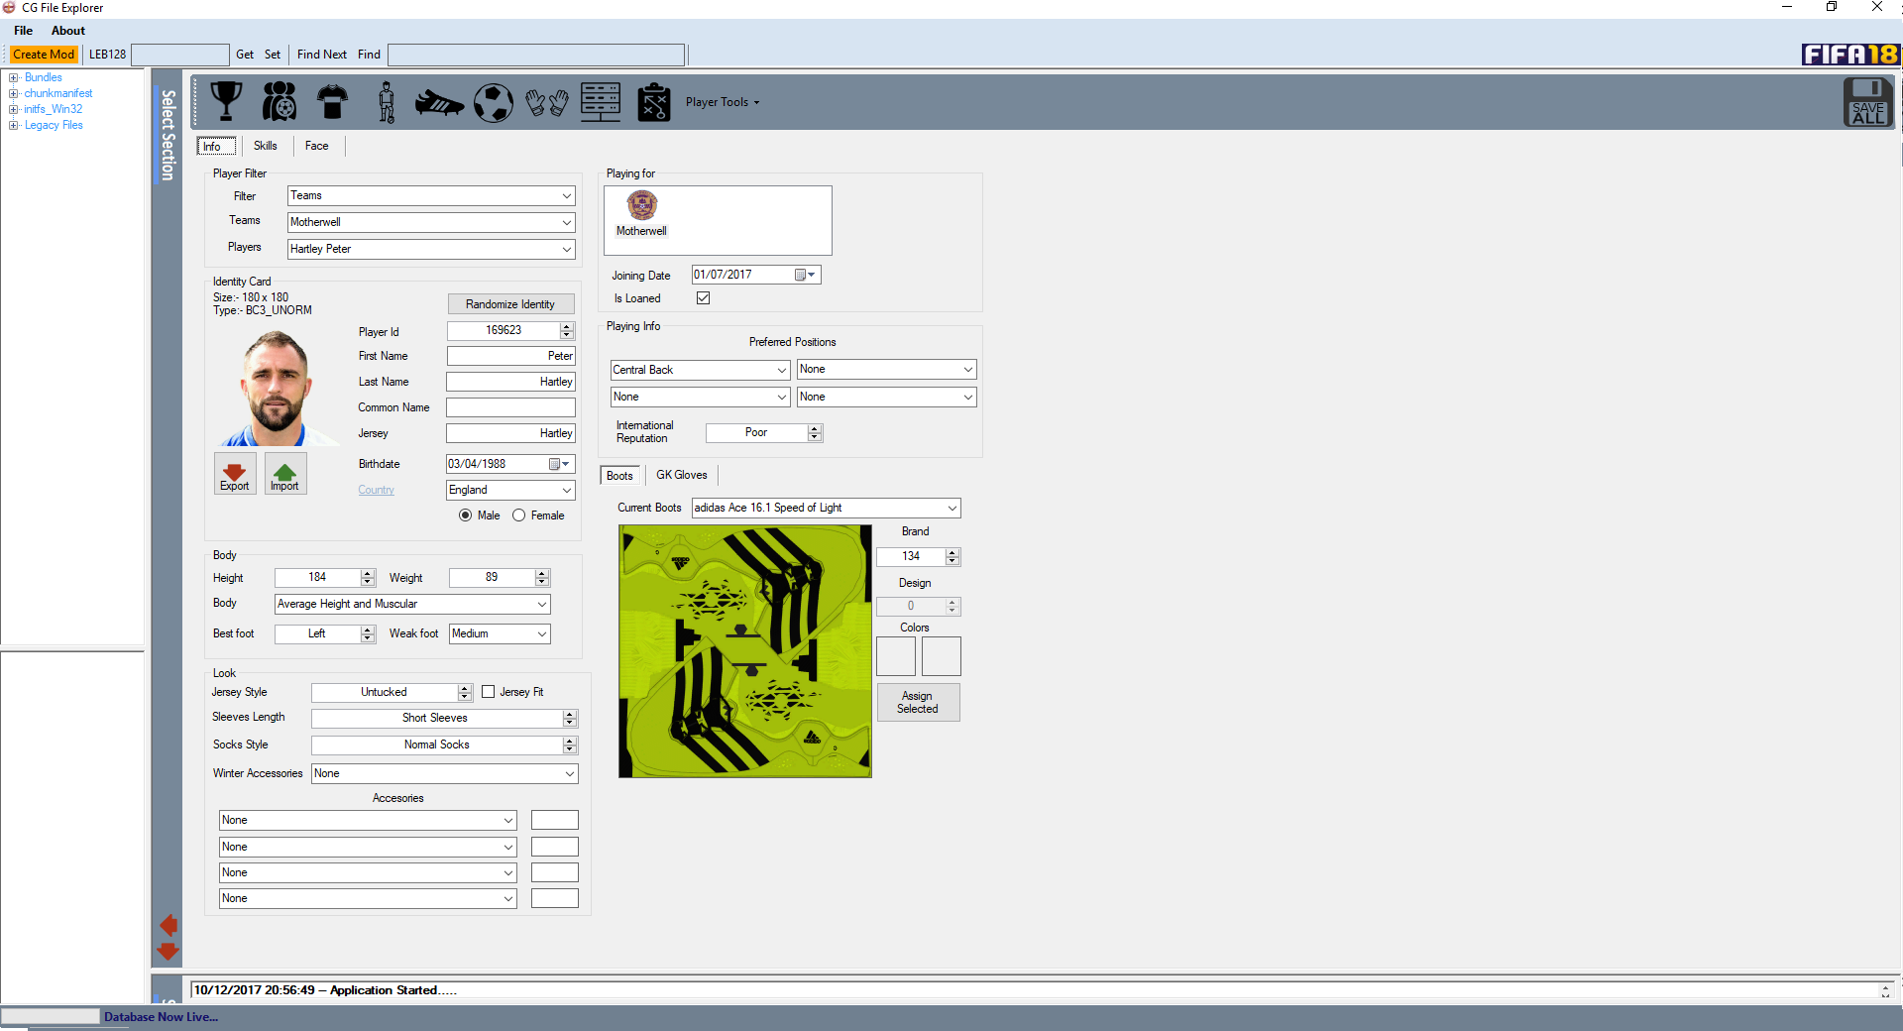1903x1031 pixels.
Task: Click the Find search text field
Action: (x=536, y=55)
